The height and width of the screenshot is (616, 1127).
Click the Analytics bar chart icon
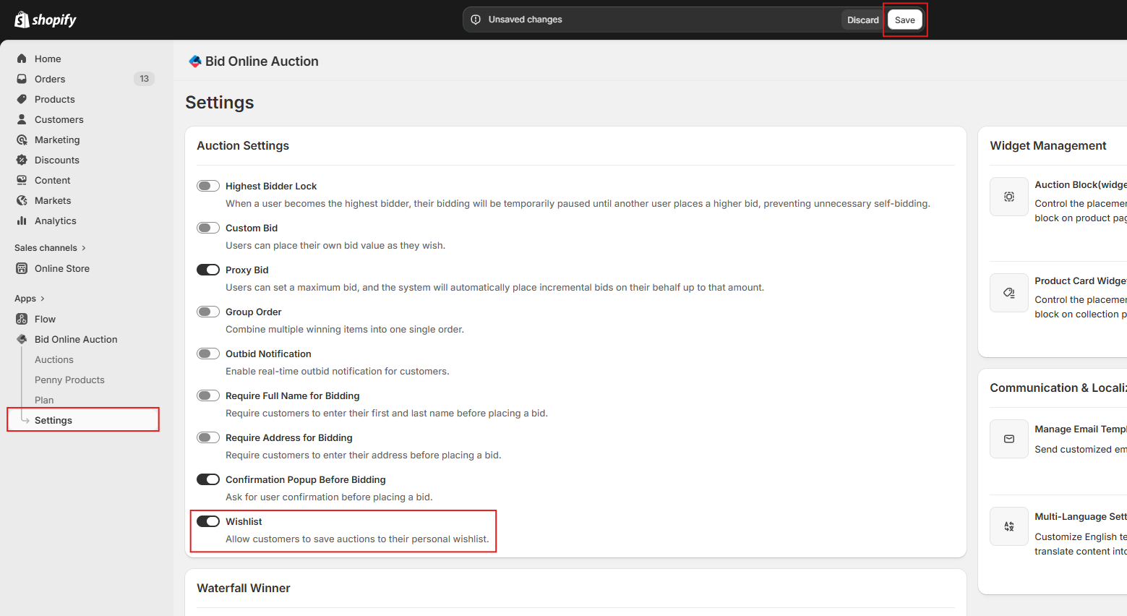pyautogui.click(x=22, y=221)
